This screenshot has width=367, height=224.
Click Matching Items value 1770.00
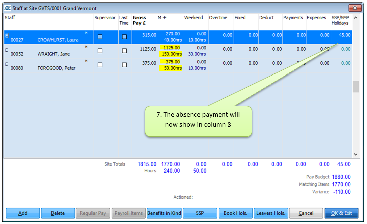[x=341, y=184]
